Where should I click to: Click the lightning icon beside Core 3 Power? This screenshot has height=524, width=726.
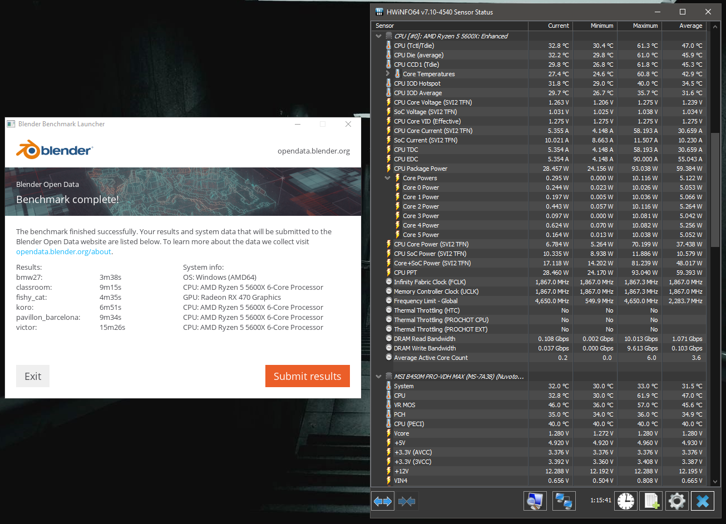point(398,216)
